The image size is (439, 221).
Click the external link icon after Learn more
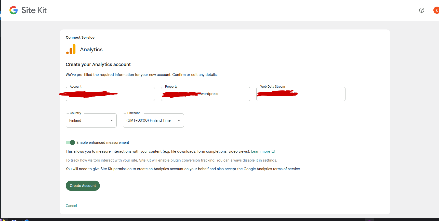pyautogui.click(x=273, y=151)
